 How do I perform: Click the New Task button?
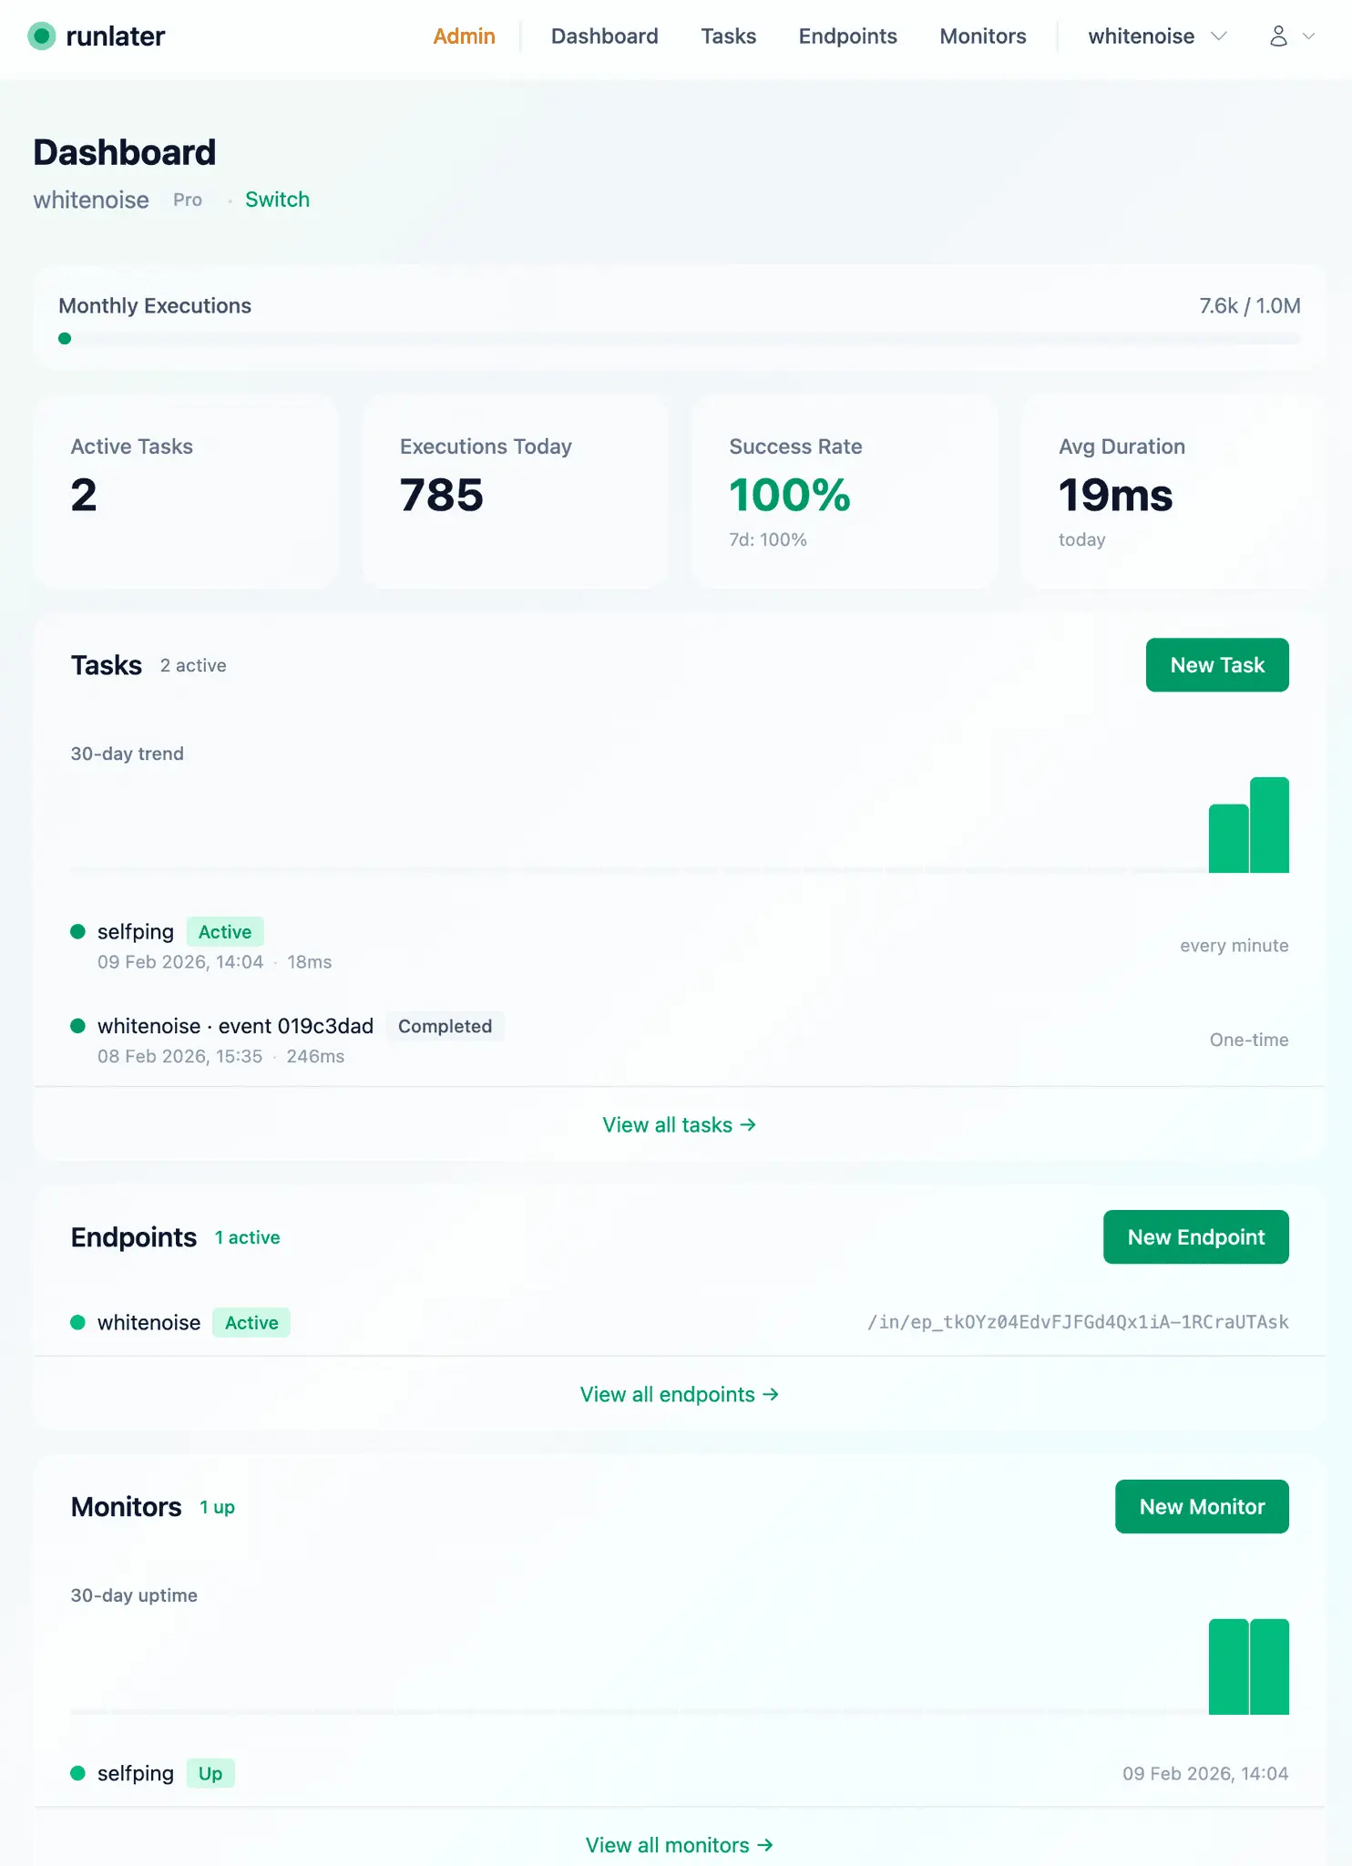click(1216, 665)
